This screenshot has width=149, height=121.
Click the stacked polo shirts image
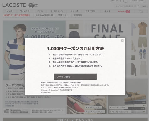136,103
